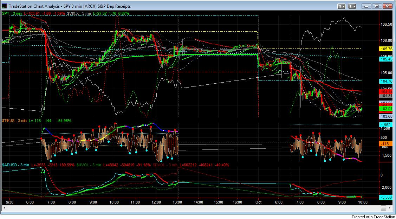Select the 'SPY - 3 min' symbol label
The image size is (396, 219).
[x=12, y=13]
